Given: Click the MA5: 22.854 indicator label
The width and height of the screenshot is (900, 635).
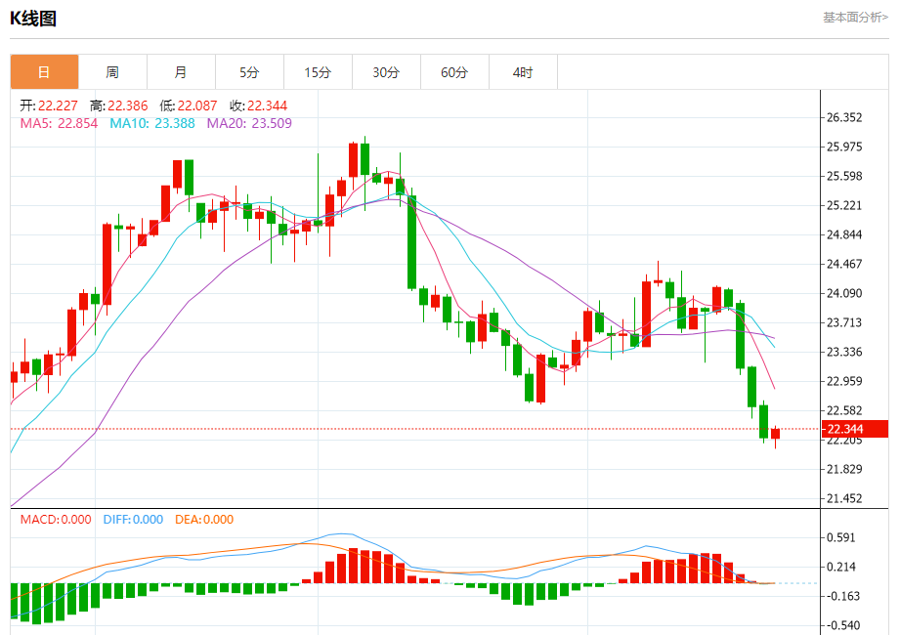Looking at the screenshot, I should coord(59,123).
